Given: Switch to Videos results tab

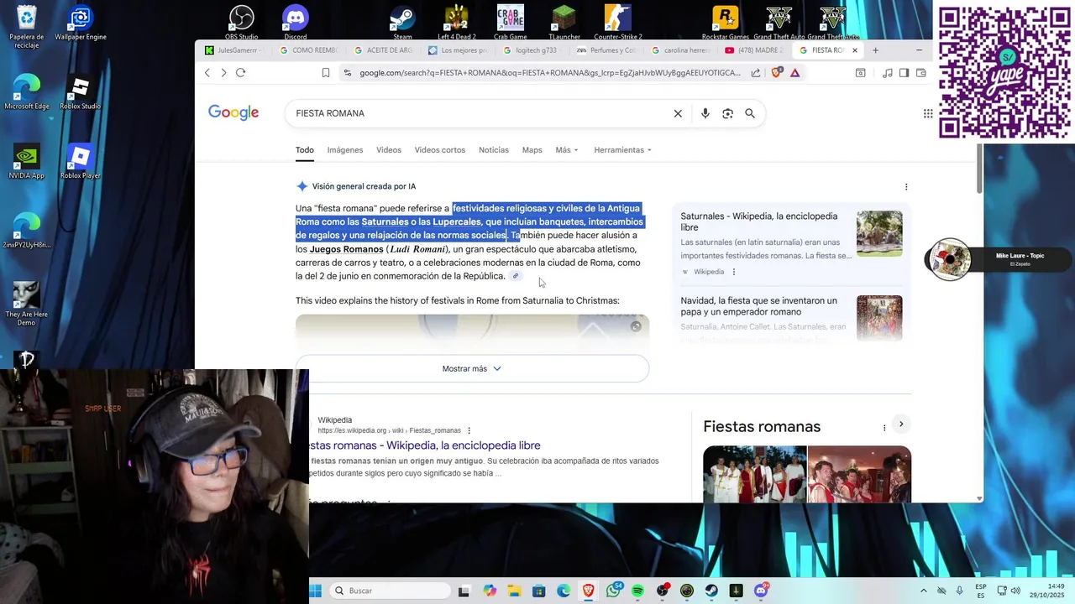Looking at the screenshot, I should click(389, 150).
